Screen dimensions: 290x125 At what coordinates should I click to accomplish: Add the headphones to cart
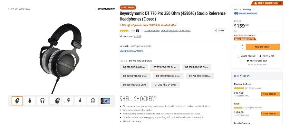click(263, 47)
